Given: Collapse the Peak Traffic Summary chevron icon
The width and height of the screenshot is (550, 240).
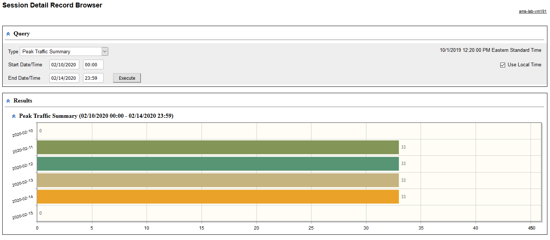Looking at the screenshot, I should click(14, 116).
